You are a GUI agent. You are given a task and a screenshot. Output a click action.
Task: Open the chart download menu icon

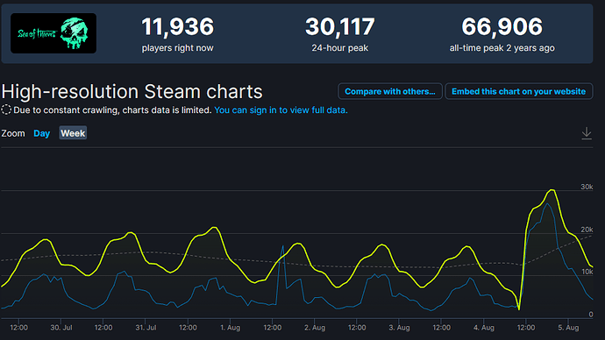coord(587,133)
